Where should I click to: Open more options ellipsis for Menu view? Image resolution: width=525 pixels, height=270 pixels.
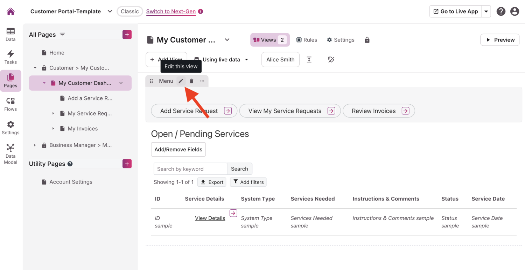point(202,81)
